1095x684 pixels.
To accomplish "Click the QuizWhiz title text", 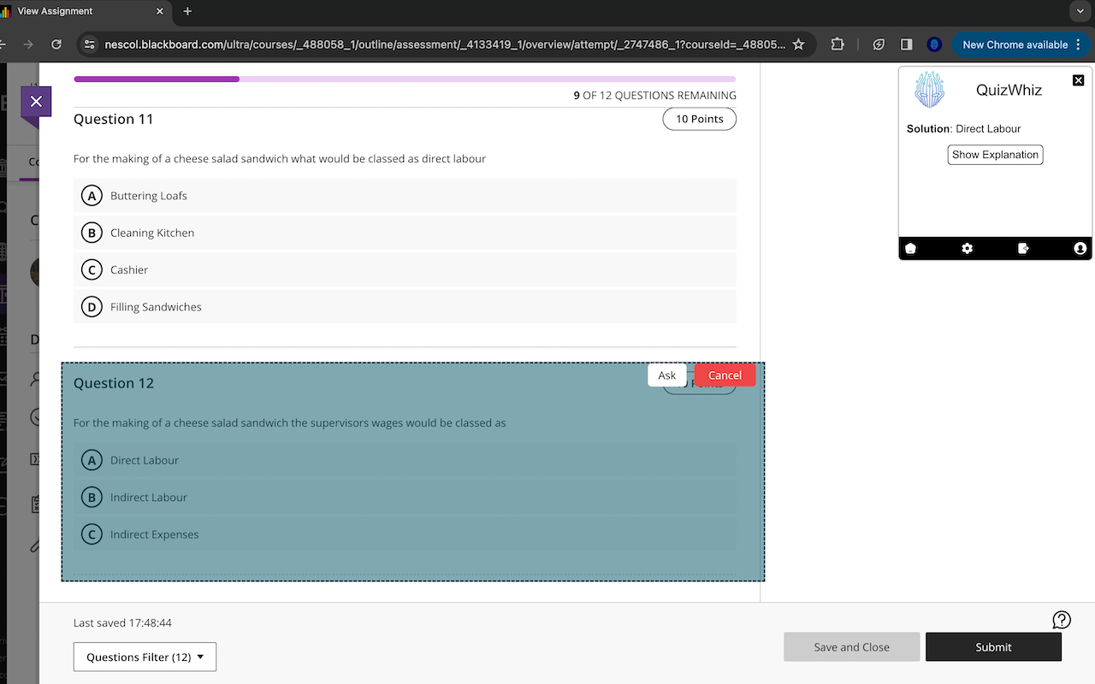I will point(1009,90).
